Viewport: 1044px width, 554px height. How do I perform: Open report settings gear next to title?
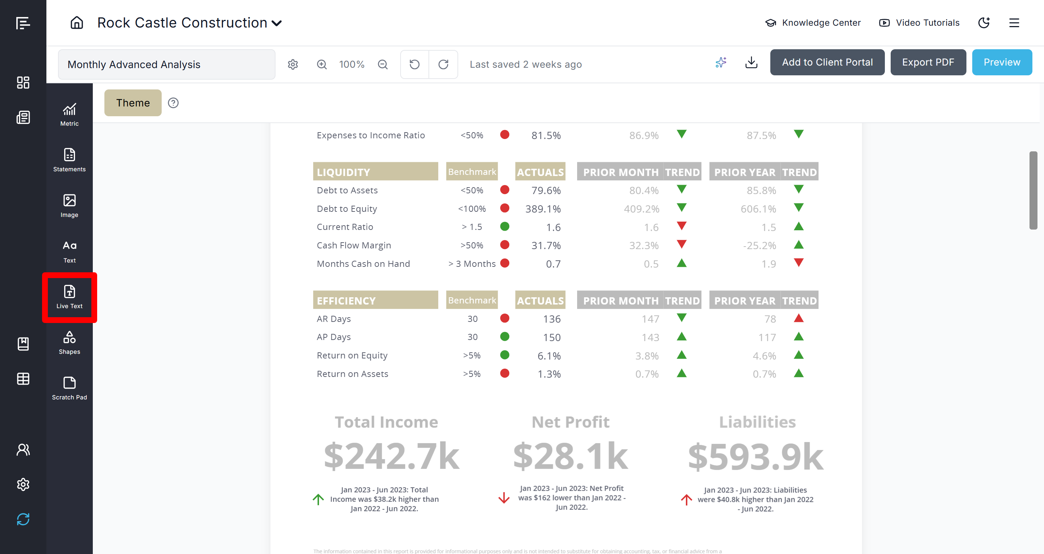293,64
